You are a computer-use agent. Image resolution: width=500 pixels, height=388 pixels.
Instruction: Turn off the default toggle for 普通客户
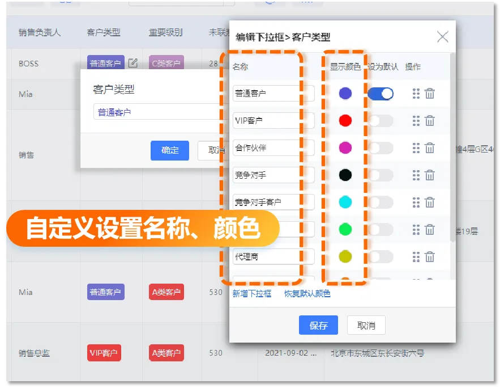pos(381,94)
